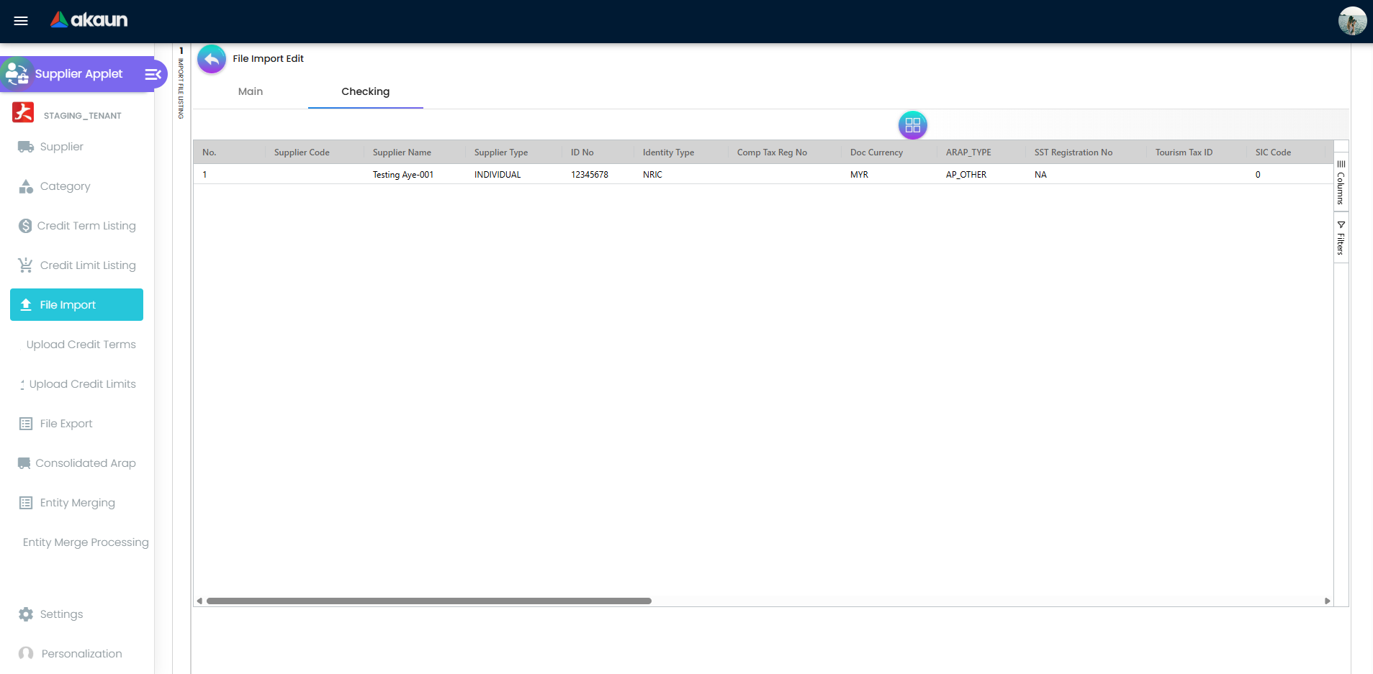Open Entity Merging
Viewport: 1373px width, 674px height.
[77, 503]
